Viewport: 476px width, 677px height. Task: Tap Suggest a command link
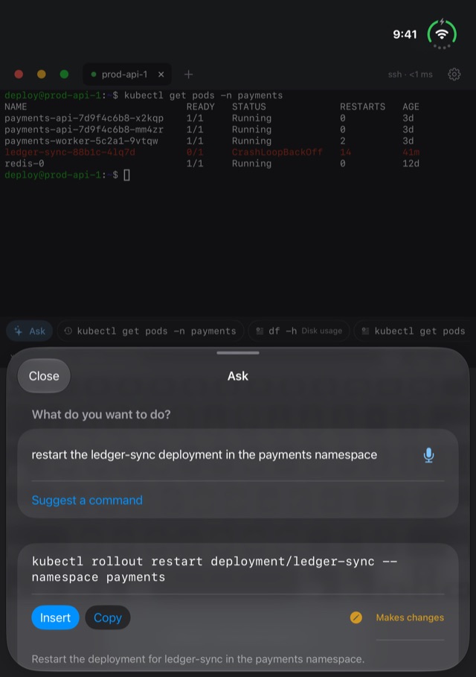pyautogui.click(x=87, y=500)
